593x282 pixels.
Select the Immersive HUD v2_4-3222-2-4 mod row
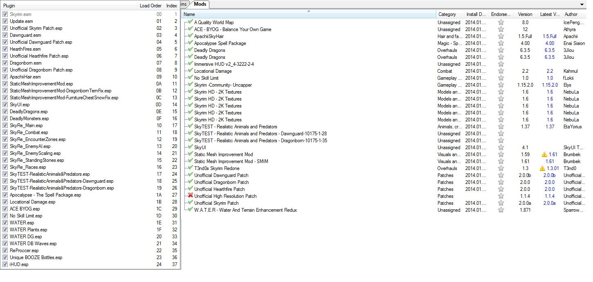coord(384,64)
